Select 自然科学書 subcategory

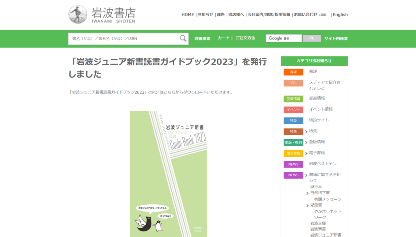click(x=320, y=193)
